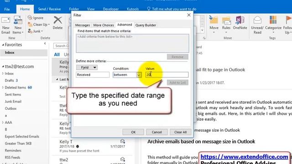This screenshot has height=164, width=292.
Task: Open the extendoffice.com link
Action: (244, 157)
